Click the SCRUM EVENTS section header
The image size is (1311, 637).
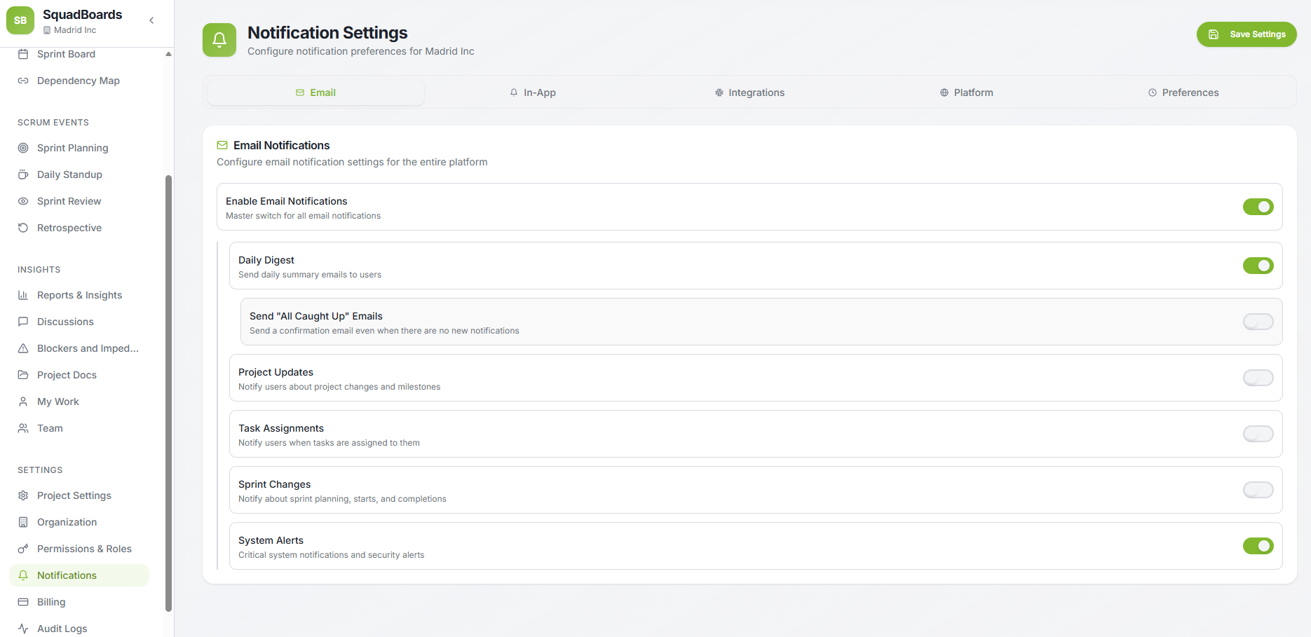pos(53,123)
